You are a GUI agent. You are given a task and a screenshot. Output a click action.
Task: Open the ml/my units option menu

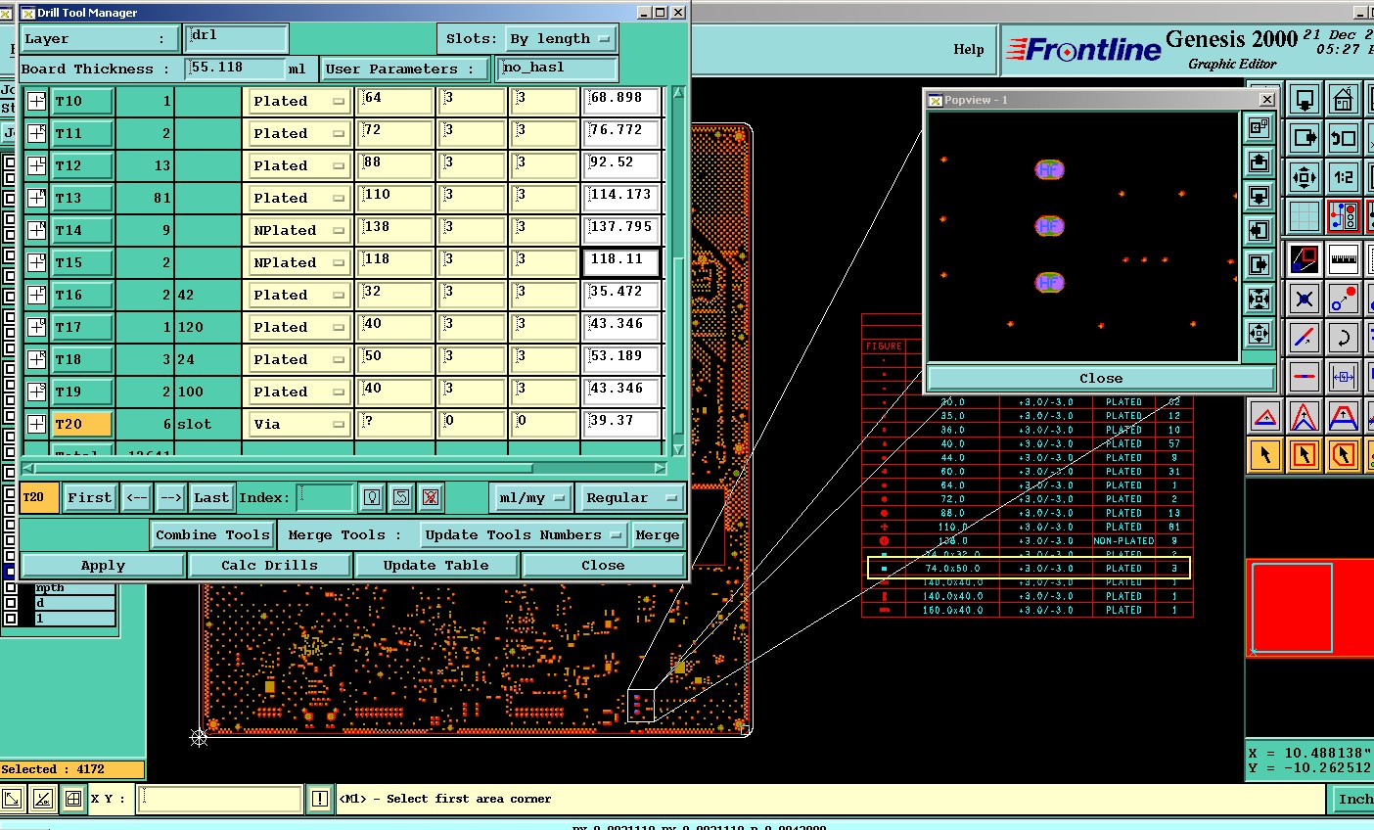pos(532,497)
